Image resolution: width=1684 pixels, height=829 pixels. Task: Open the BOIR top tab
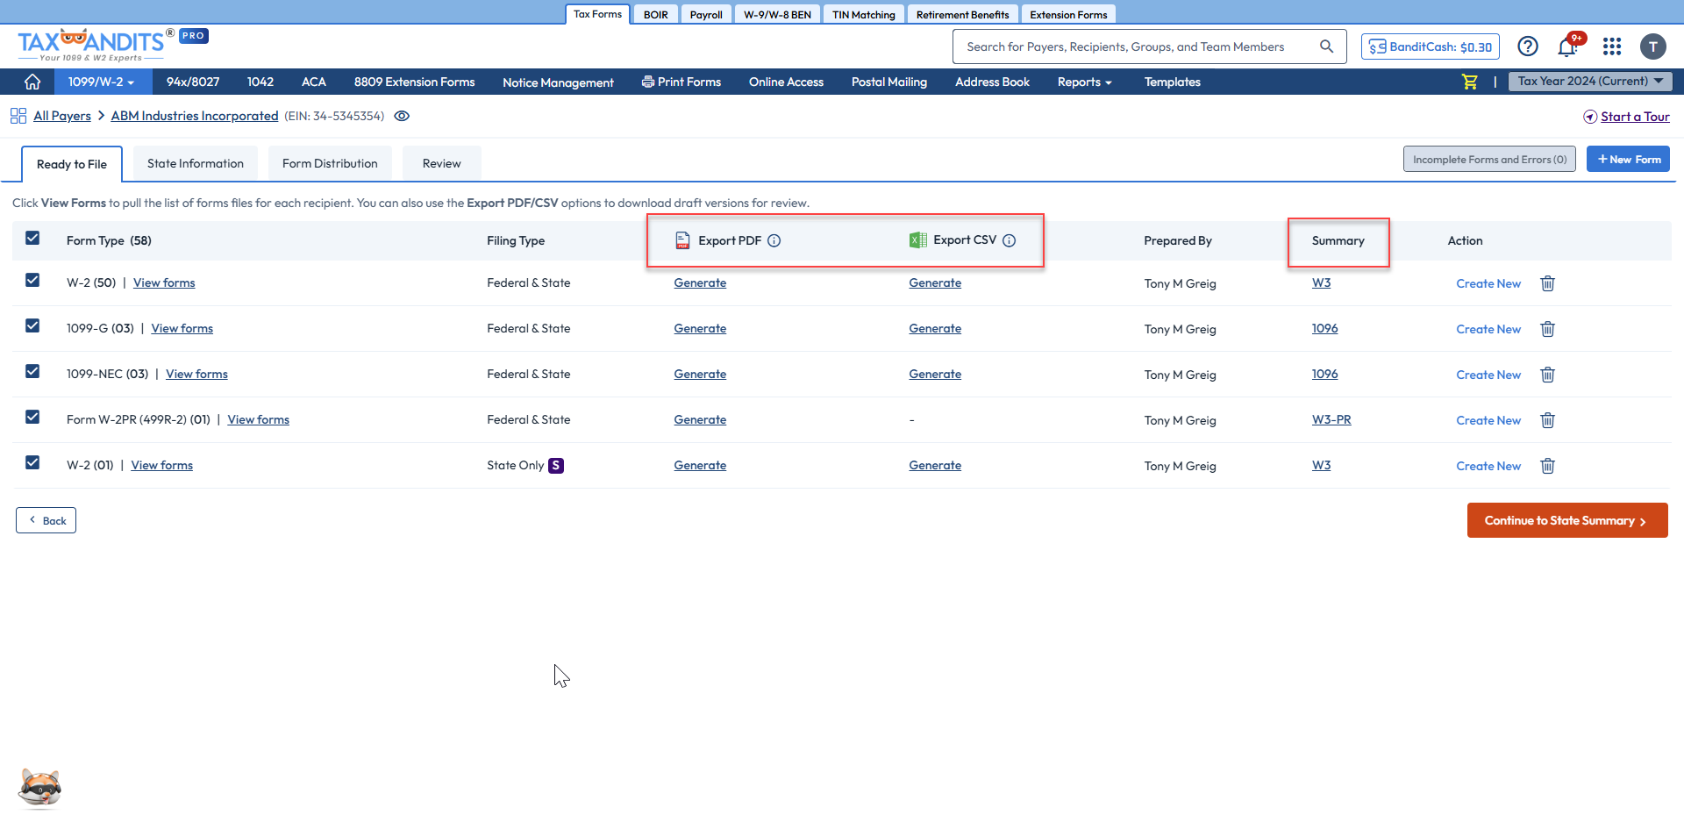point(656,14)
